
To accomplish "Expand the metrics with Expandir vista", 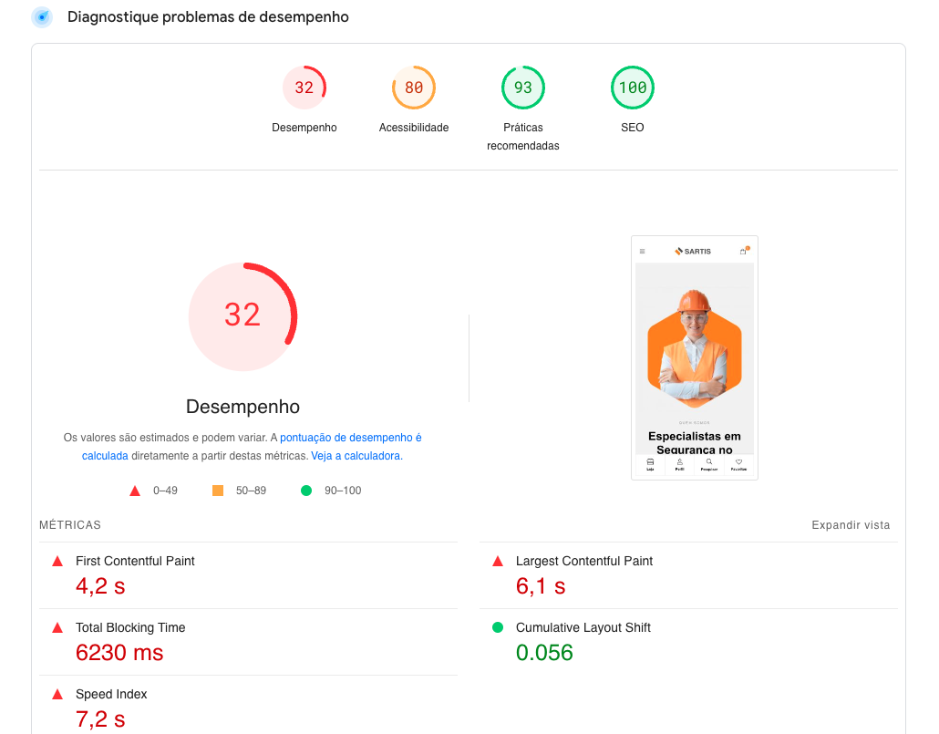I will 851,524.
